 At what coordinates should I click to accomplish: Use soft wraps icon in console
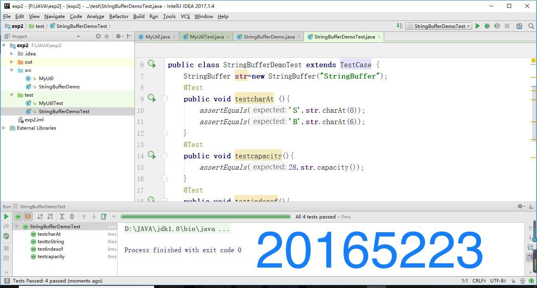tap(530, 247)
